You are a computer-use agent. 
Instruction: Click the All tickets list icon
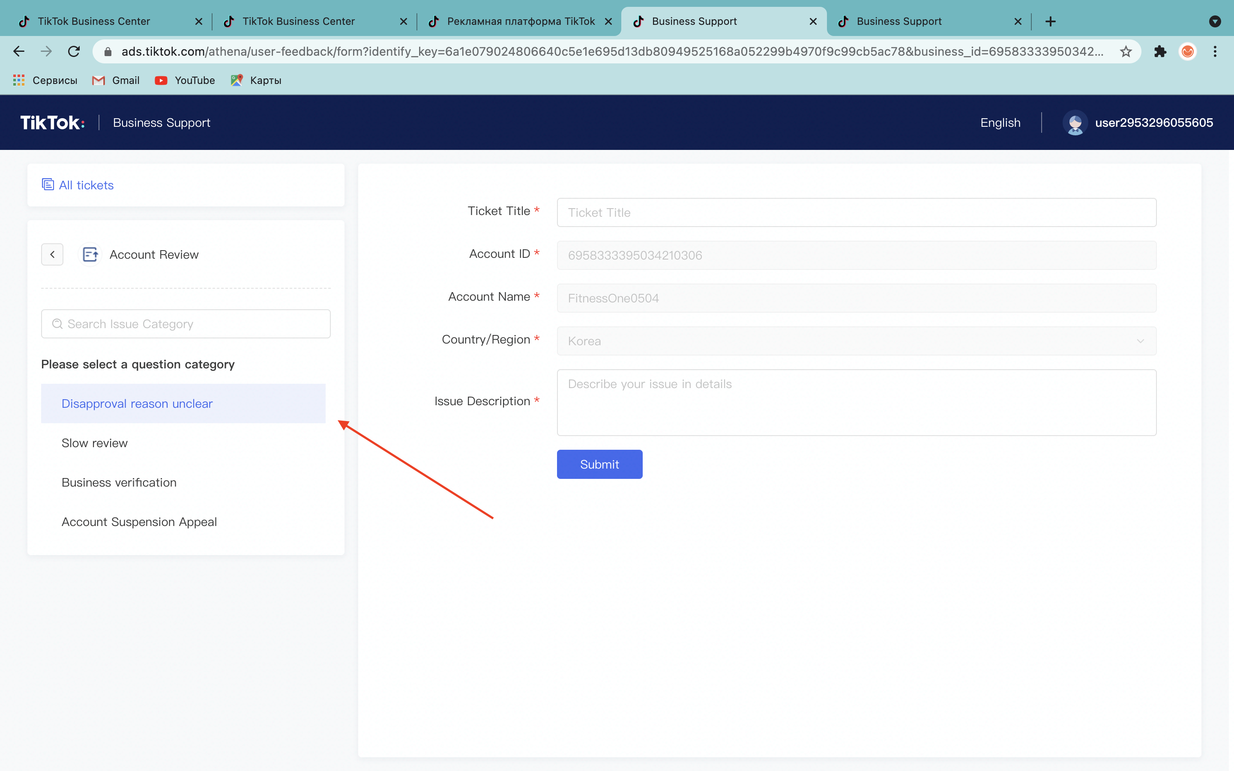(48, 185)
